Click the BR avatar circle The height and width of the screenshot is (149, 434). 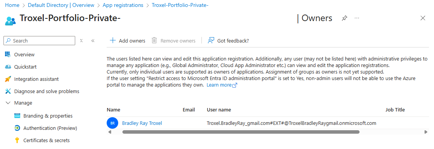coord(112,123)
